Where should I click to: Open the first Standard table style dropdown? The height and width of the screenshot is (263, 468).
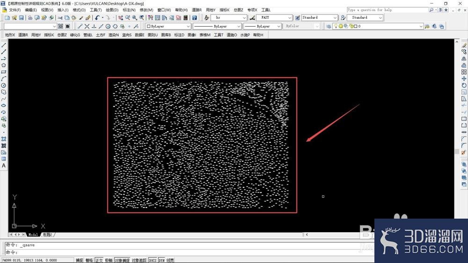pyautogui.click(x=335, y=18)
